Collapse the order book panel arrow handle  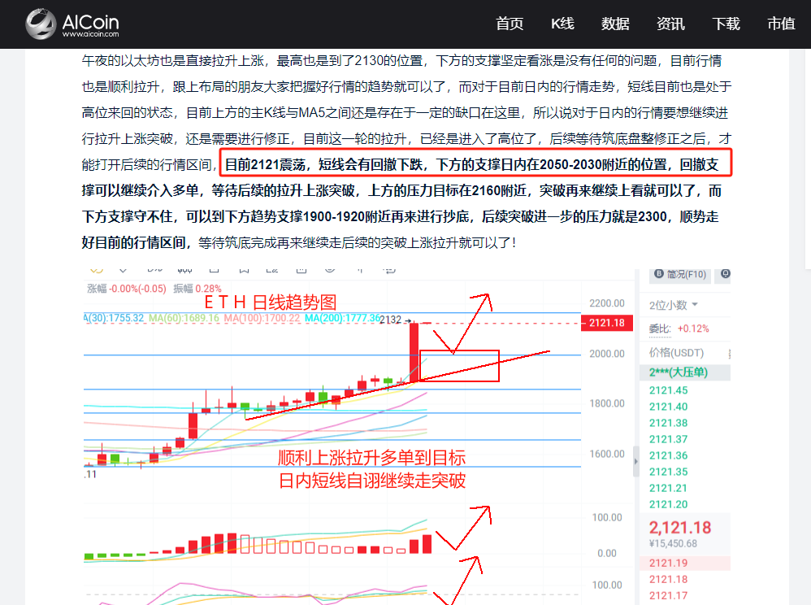pos(636,461)
